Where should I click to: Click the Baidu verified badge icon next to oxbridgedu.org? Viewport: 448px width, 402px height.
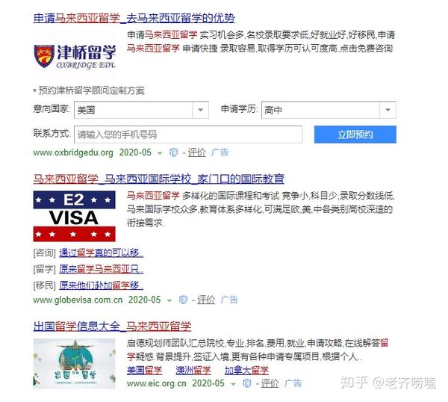[x=173, y=152]
